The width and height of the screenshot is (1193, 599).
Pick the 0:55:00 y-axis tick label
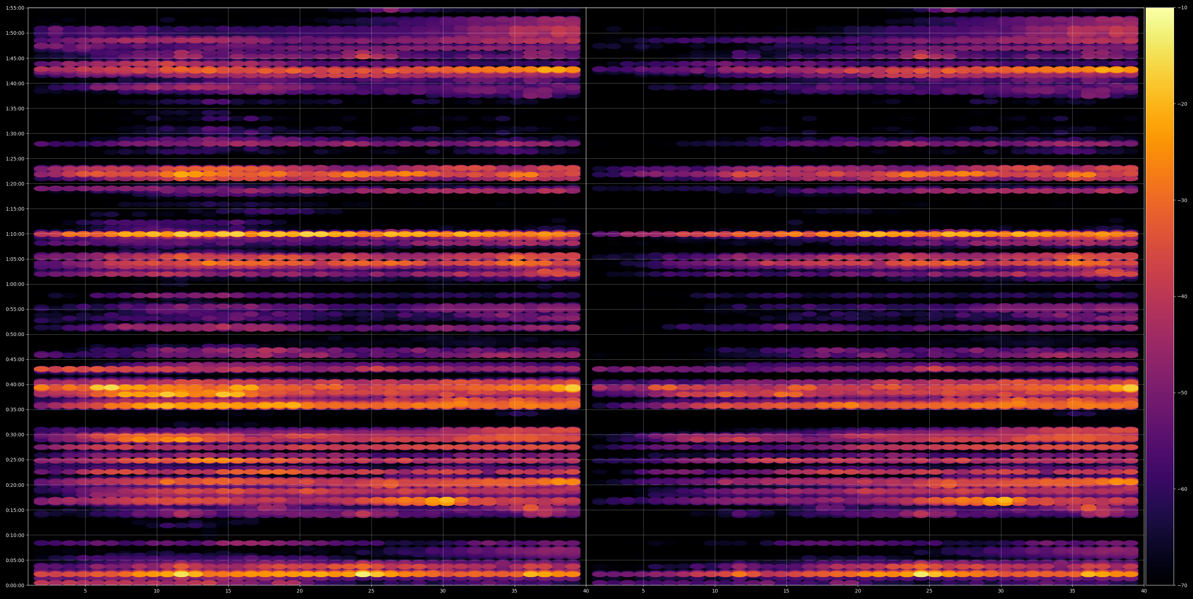(x=15, y=309)
